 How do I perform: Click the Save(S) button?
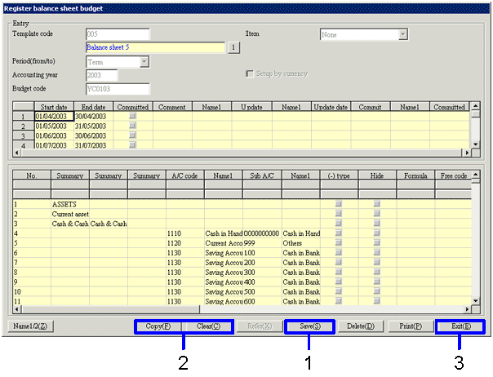310,326
